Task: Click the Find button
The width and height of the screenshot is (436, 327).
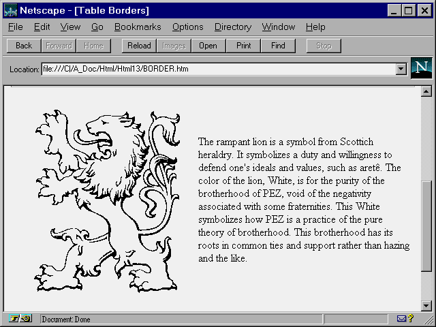Action: pyautogui.click(x=278, y=46)
